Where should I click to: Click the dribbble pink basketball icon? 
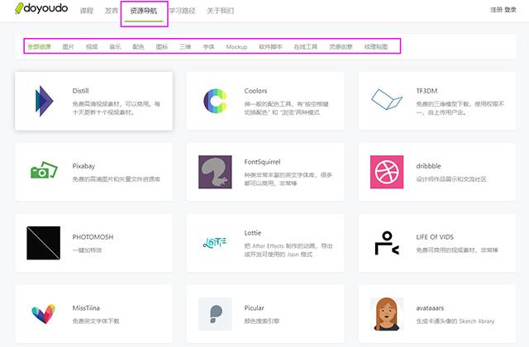pyautogui.click(x=387, y=172)
